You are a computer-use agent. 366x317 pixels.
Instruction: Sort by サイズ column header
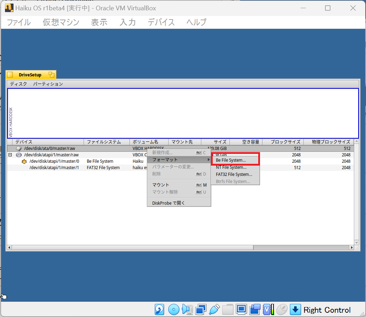pyautogui.click(x=216, y=142)
